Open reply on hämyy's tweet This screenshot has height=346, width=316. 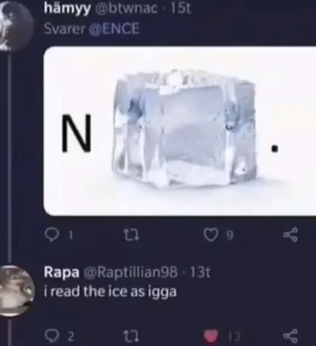[x=52, y=235]
